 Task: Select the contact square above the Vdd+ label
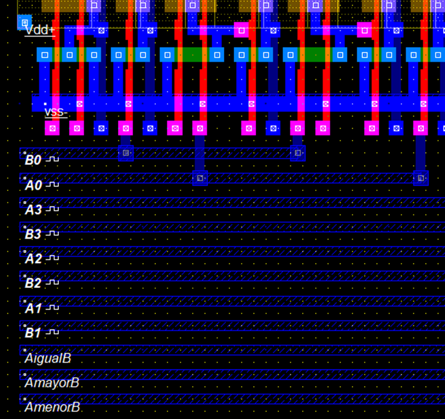coord(25,22)
